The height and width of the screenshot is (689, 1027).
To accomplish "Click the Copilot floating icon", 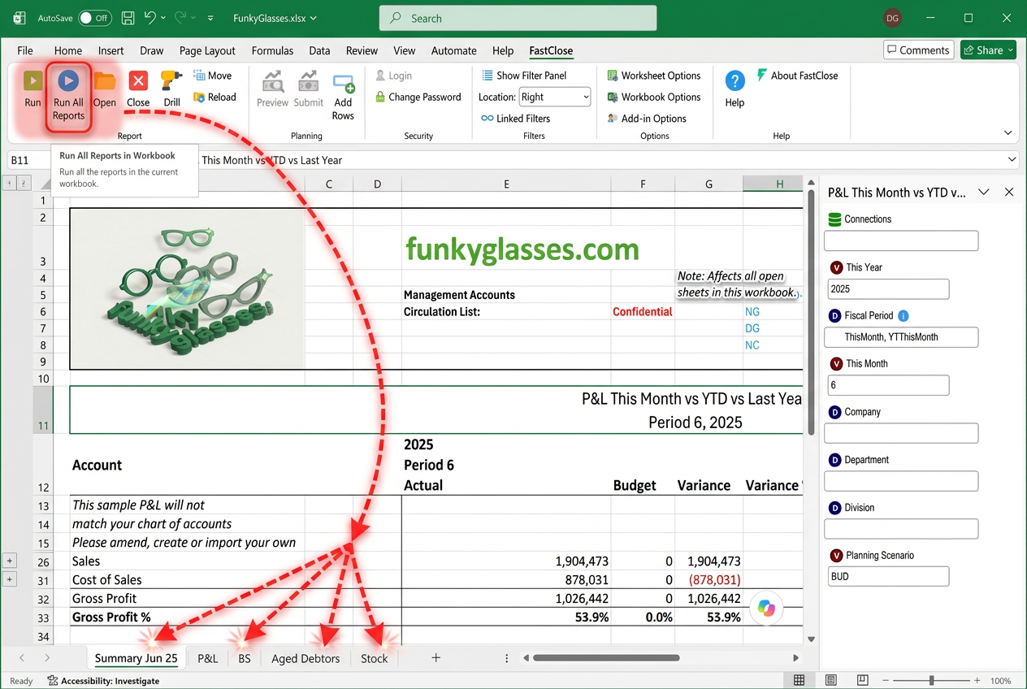I will (767, 608).
